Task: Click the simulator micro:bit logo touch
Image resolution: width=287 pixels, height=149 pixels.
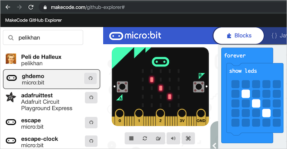Action: 160,62
